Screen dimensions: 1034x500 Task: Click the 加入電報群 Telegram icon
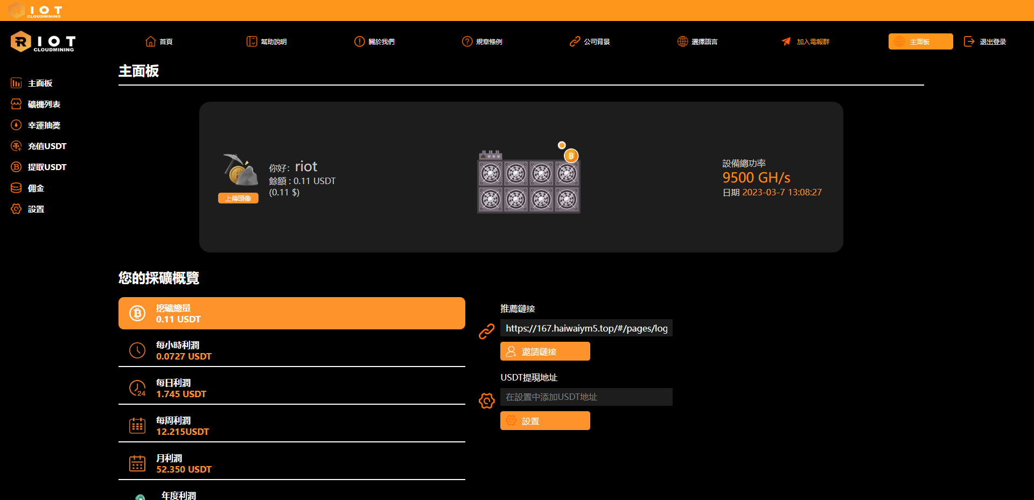coord(786,41)
